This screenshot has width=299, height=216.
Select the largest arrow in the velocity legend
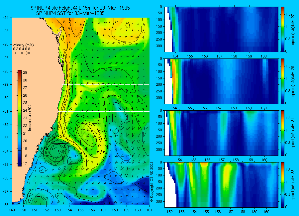tap(28, 53)
